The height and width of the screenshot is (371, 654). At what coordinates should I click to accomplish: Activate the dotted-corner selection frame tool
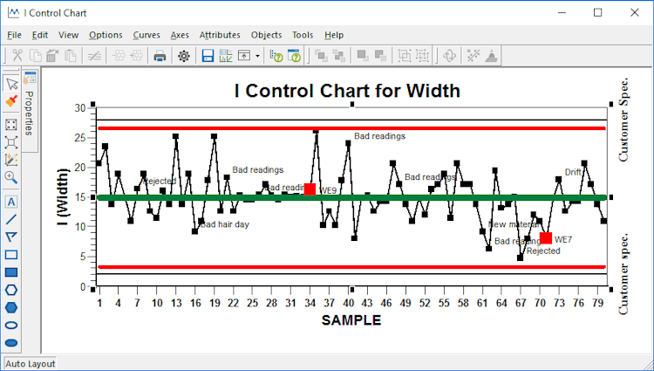point(11,125)
